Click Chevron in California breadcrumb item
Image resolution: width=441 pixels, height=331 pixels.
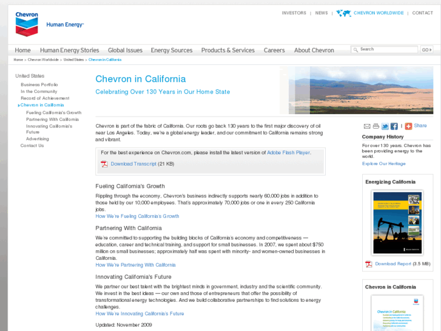click(105, 60)
